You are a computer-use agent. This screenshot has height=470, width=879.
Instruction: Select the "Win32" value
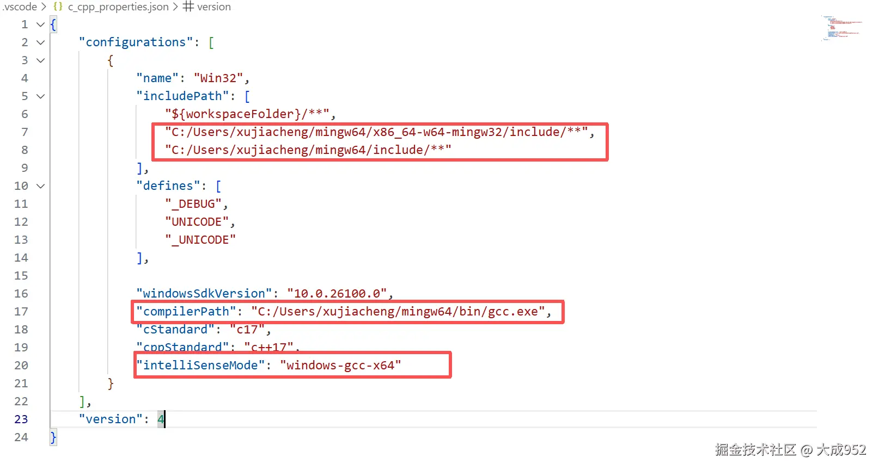coord(218,78)
